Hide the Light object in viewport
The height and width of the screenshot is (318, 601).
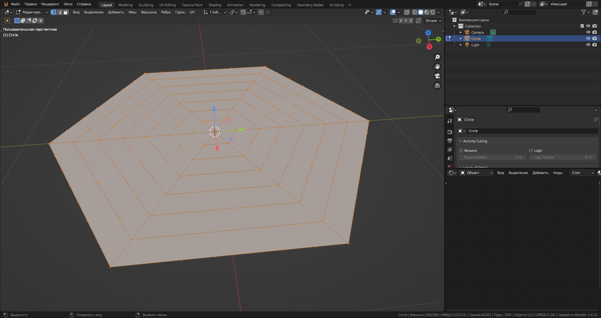(588, 45)
